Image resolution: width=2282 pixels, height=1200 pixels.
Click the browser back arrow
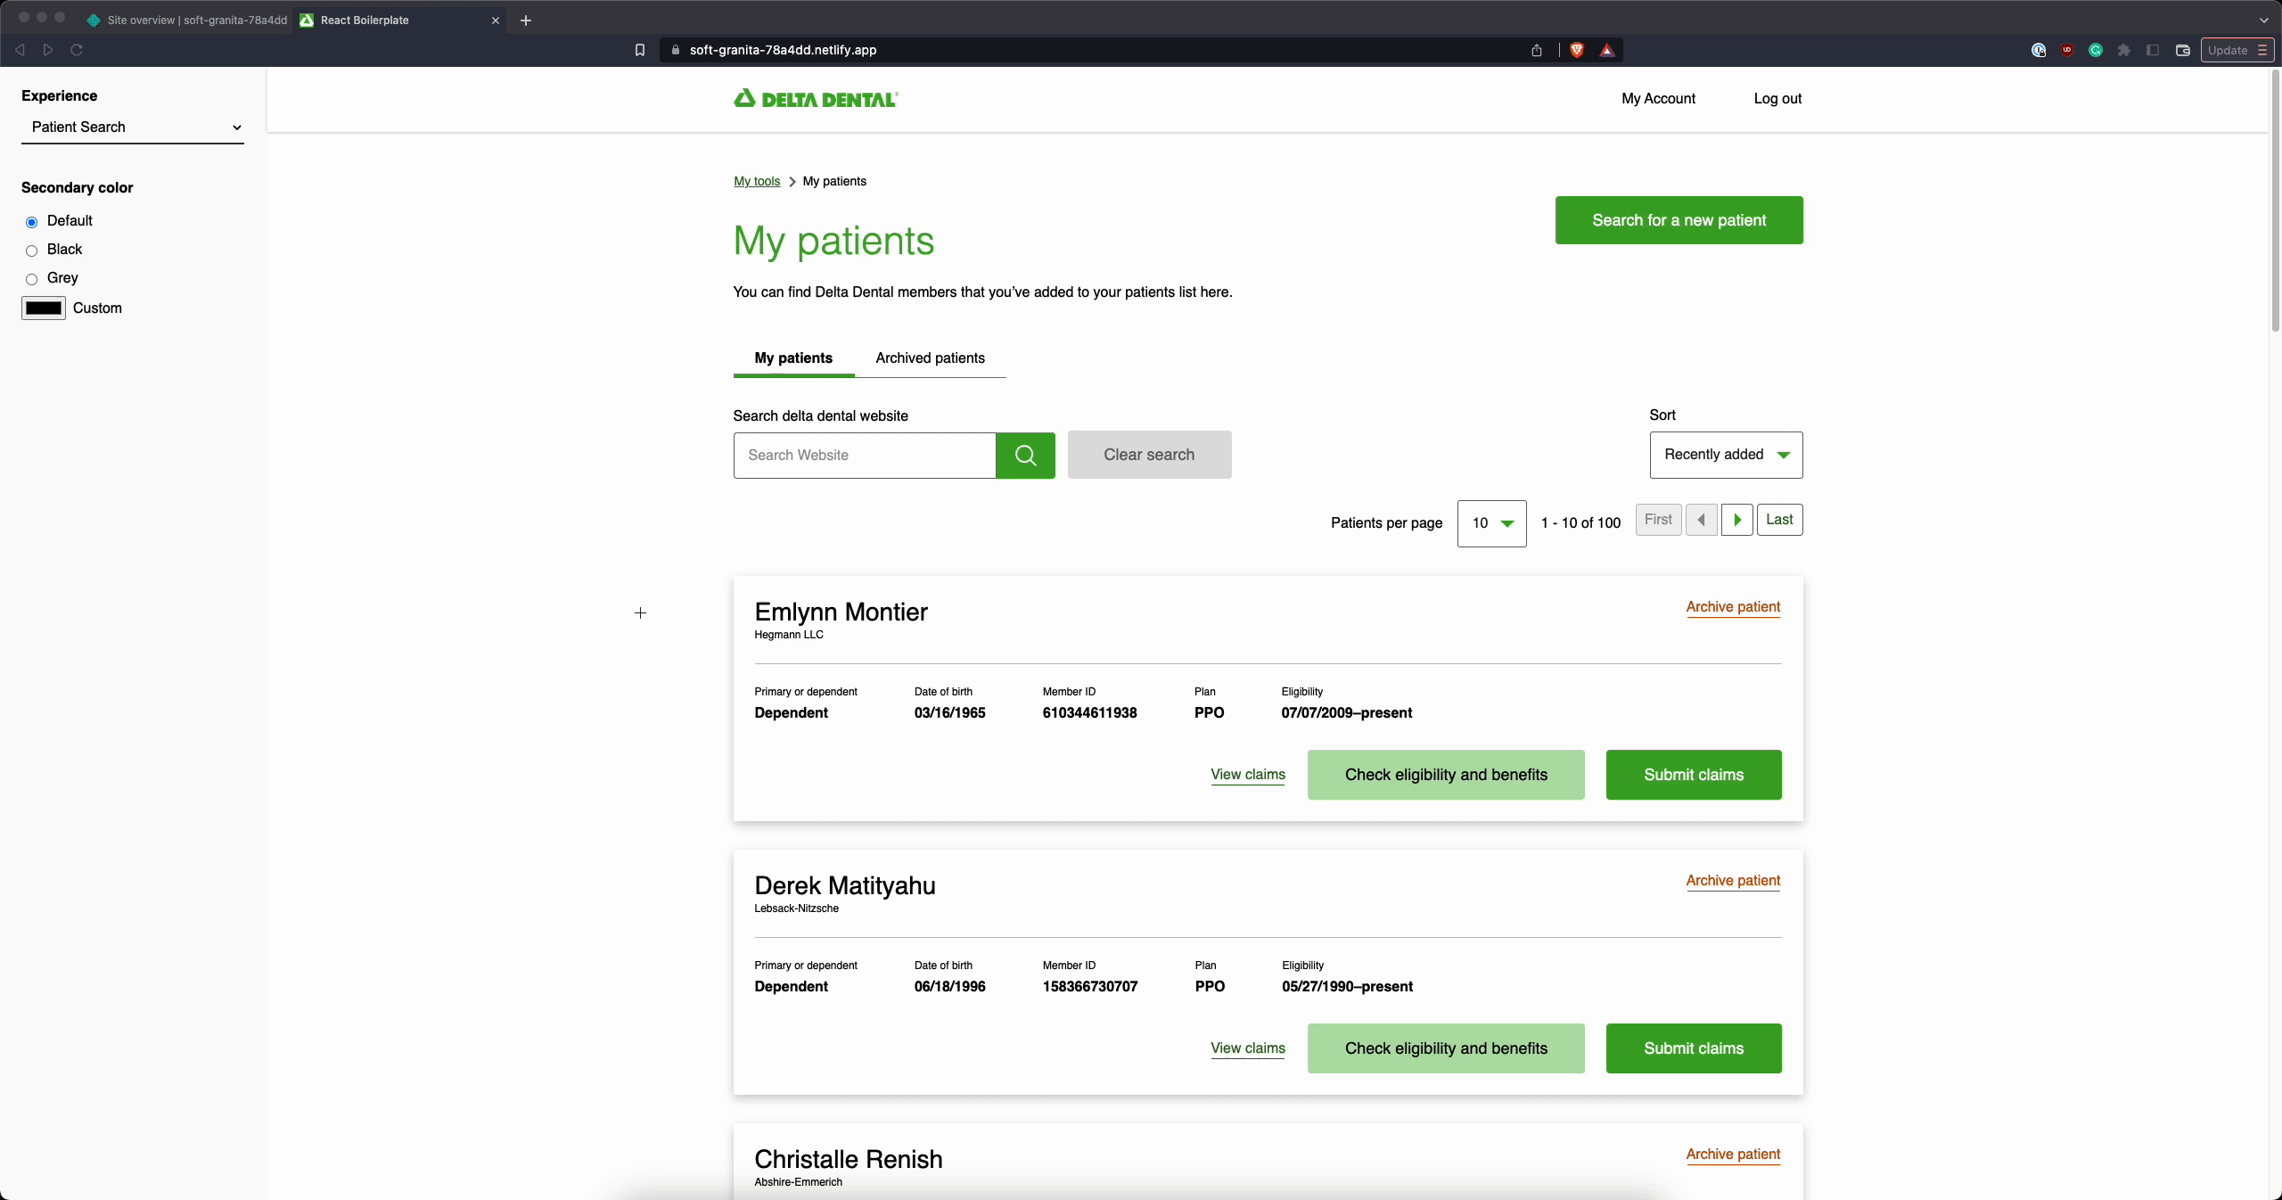click(20, 50)
